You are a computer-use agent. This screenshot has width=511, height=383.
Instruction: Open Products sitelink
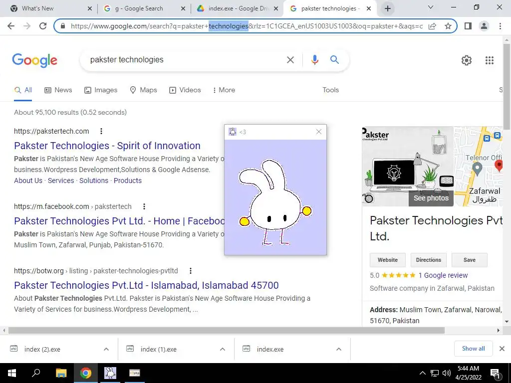pyautogui.click(x=128, y=181)
